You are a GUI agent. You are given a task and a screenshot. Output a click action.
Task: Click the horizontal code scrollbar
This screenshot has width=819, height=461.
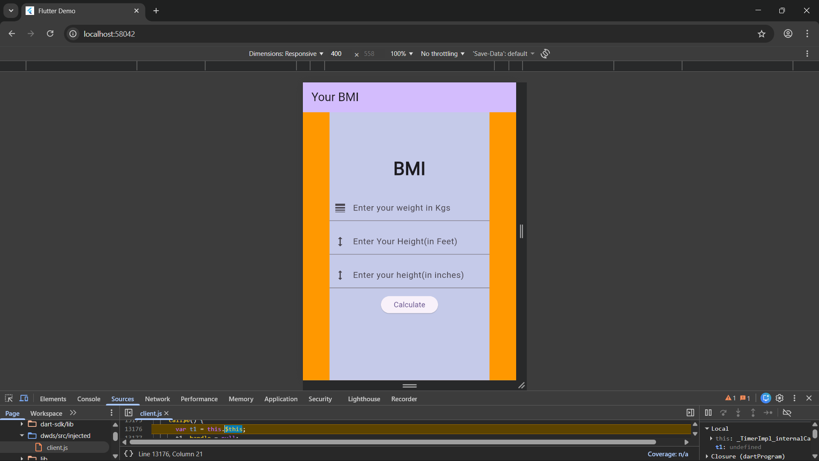392,442
